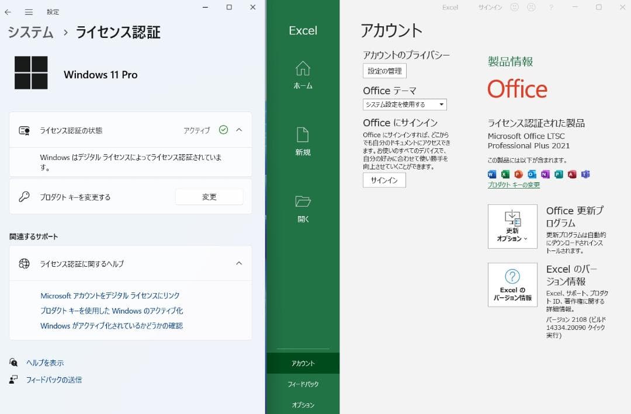The image size is (631, 414).
Task: Click the Excel のバージョン情報 button
Action: tap(512, 285)
